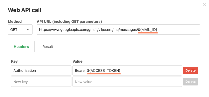Image resolution: width=209 pixels, height=97 pixels.
Task: Click the Web API call heading
Action: click(24, 10)
